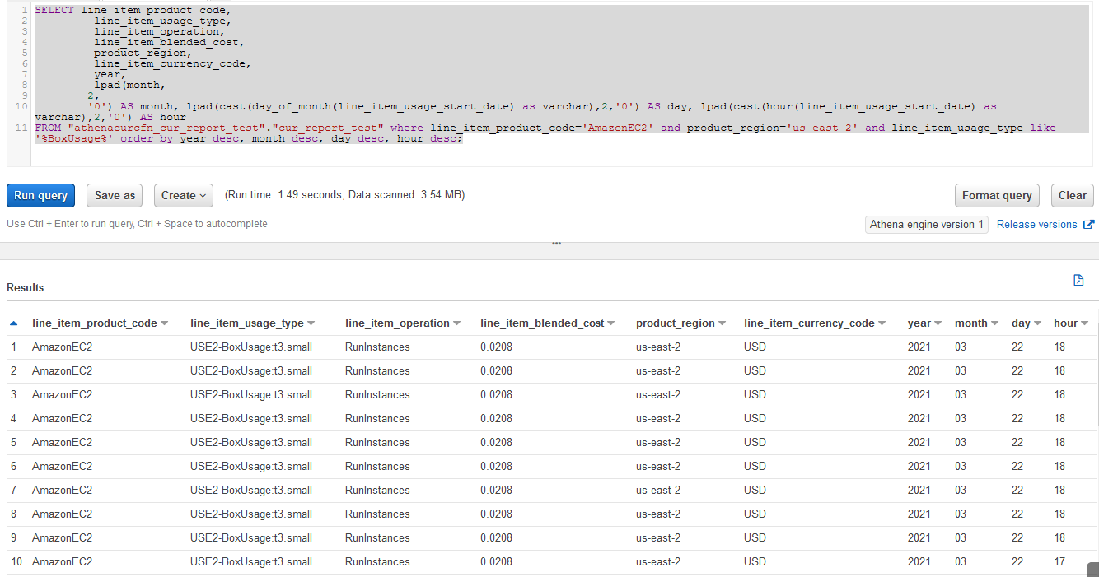
Task: Run the SQL query
Action: point(40,195)
